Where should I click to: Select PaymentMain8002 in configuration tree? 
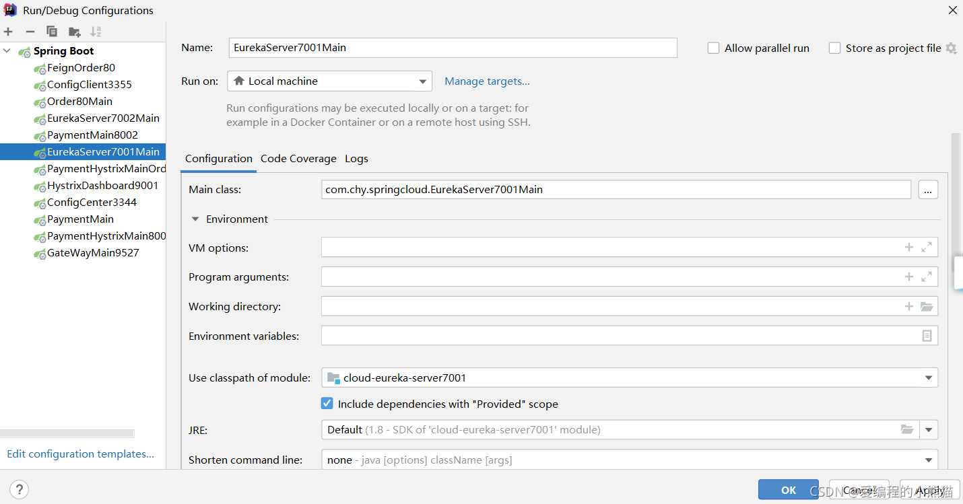click(92, 135)
